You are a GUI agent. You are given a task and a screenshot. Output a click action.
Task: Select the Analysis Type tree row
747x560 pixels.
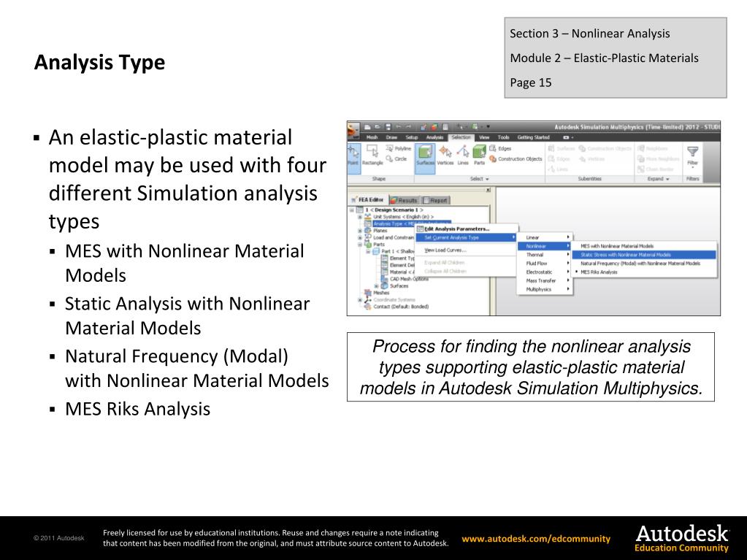(407, 224)
